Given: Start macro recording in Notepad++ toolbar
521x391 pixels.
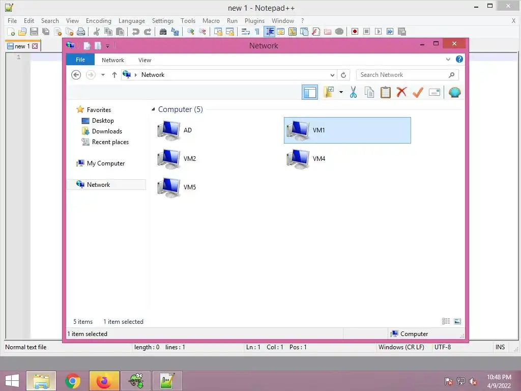Looking at the screenshot, I should [355, 32].
